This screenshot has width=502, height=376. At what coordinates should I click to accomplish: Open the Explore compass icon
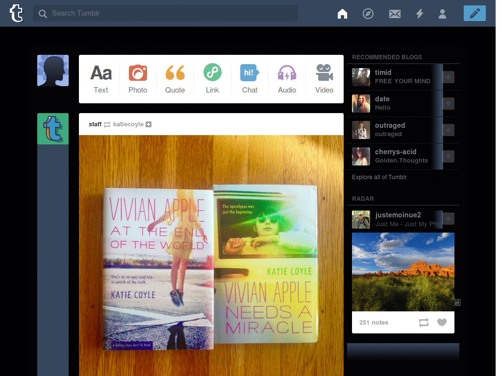[x=368, y=14]
